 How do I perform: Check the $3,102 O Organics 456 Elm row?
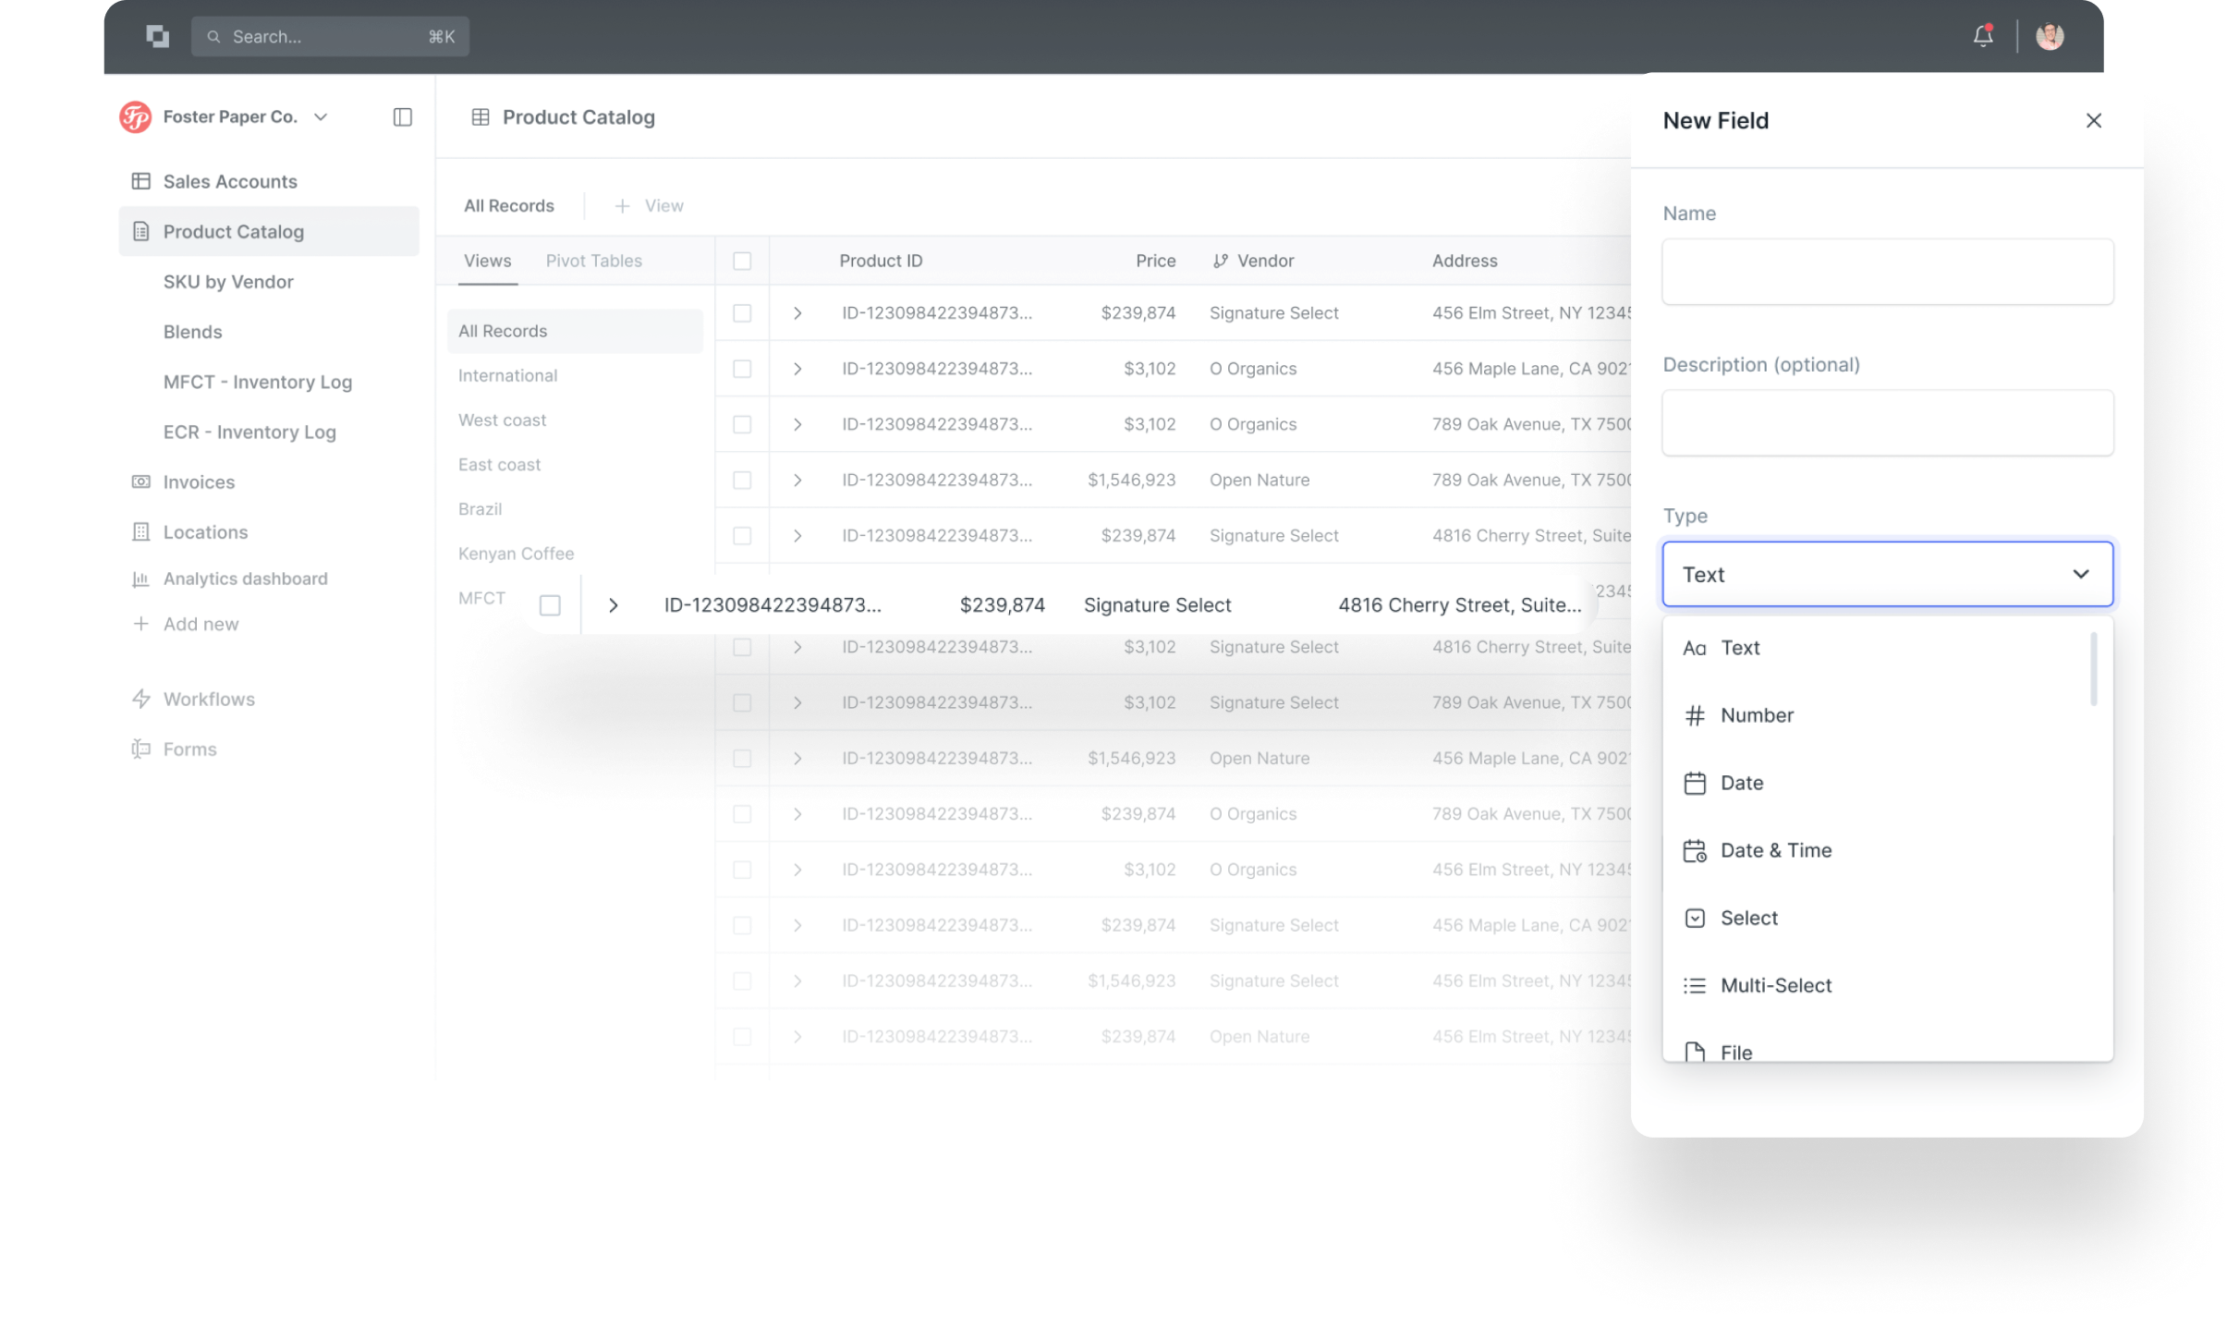coord(742,869)
